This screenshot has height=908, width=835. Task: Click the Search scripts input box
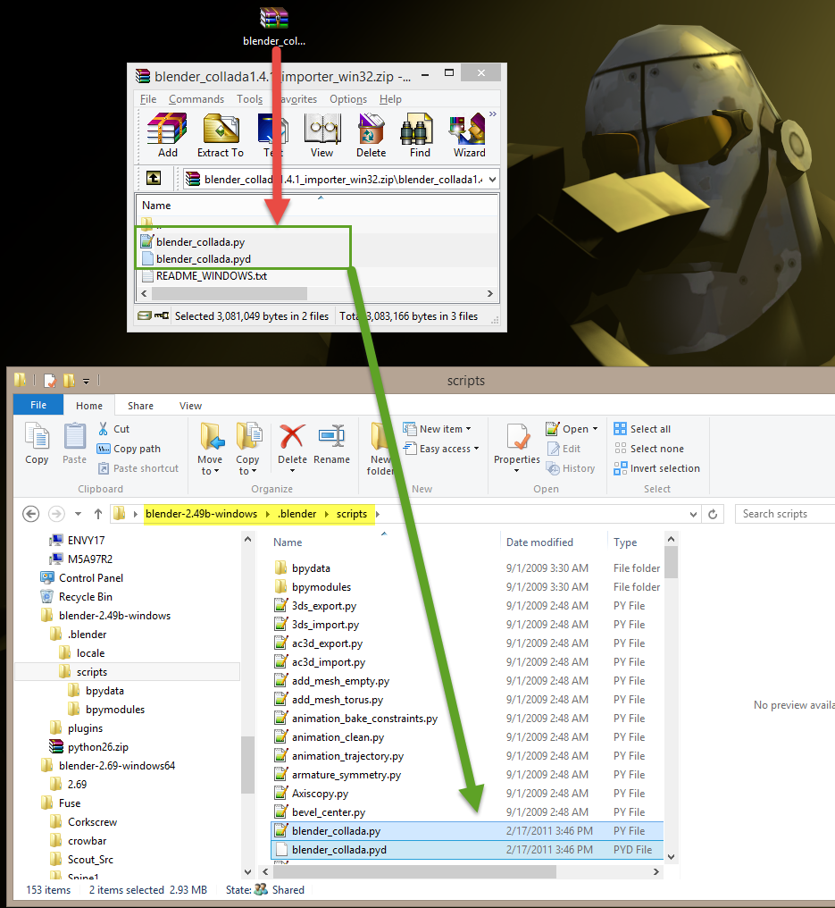pyautogui.click(x=785, y=514)
